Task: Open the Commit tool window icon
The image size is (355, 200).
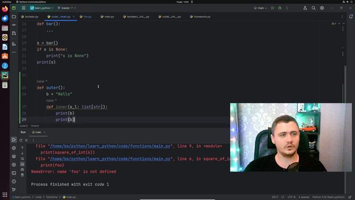Action: click(x=14, y=24)
